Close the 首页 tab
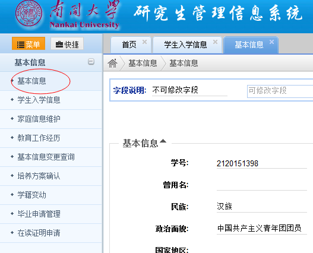The width and height of the screenshot is (313, 253). 144,42
